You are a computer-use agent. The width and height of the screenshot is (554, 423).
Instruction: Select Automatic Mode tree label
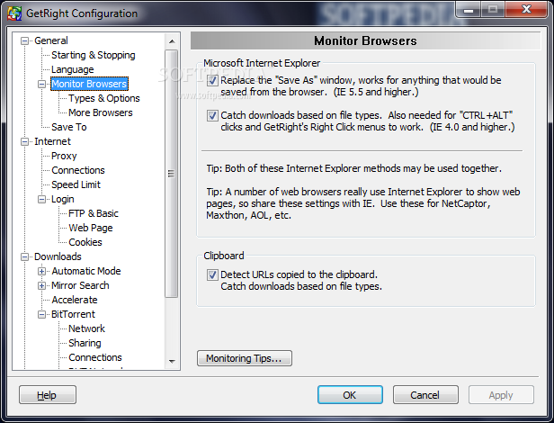85,271
